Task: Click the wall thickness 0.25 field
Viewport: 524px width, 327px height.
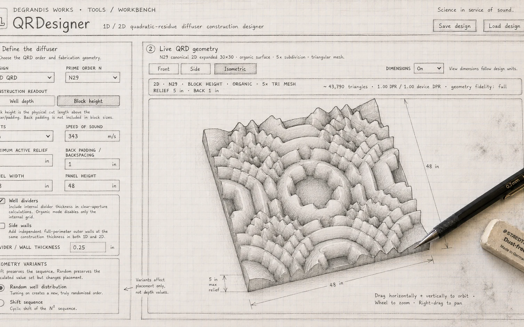Action: click(x=88, y=247)
